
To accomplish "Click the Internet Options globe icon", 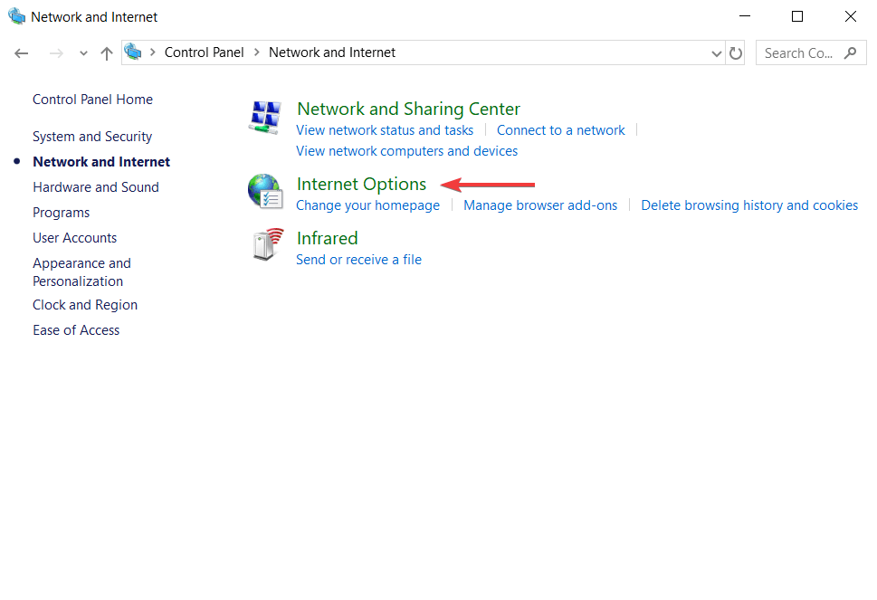I will pos(266,192).
